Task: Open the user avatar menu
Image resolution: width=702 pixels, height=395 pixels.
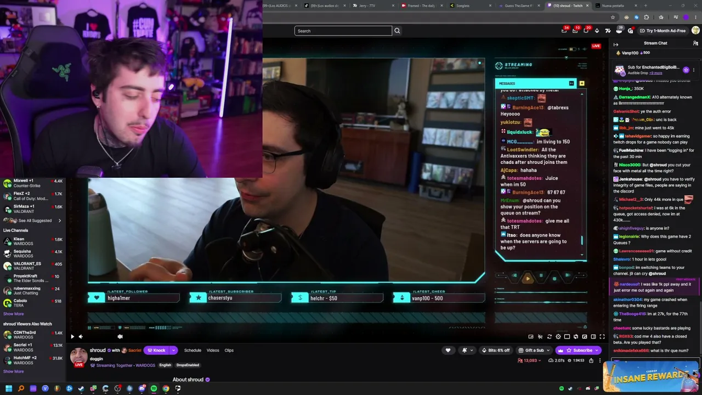Action: [696, 31]
